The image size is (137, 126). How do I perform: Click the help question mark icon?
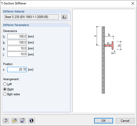click(x=6, y=121)
